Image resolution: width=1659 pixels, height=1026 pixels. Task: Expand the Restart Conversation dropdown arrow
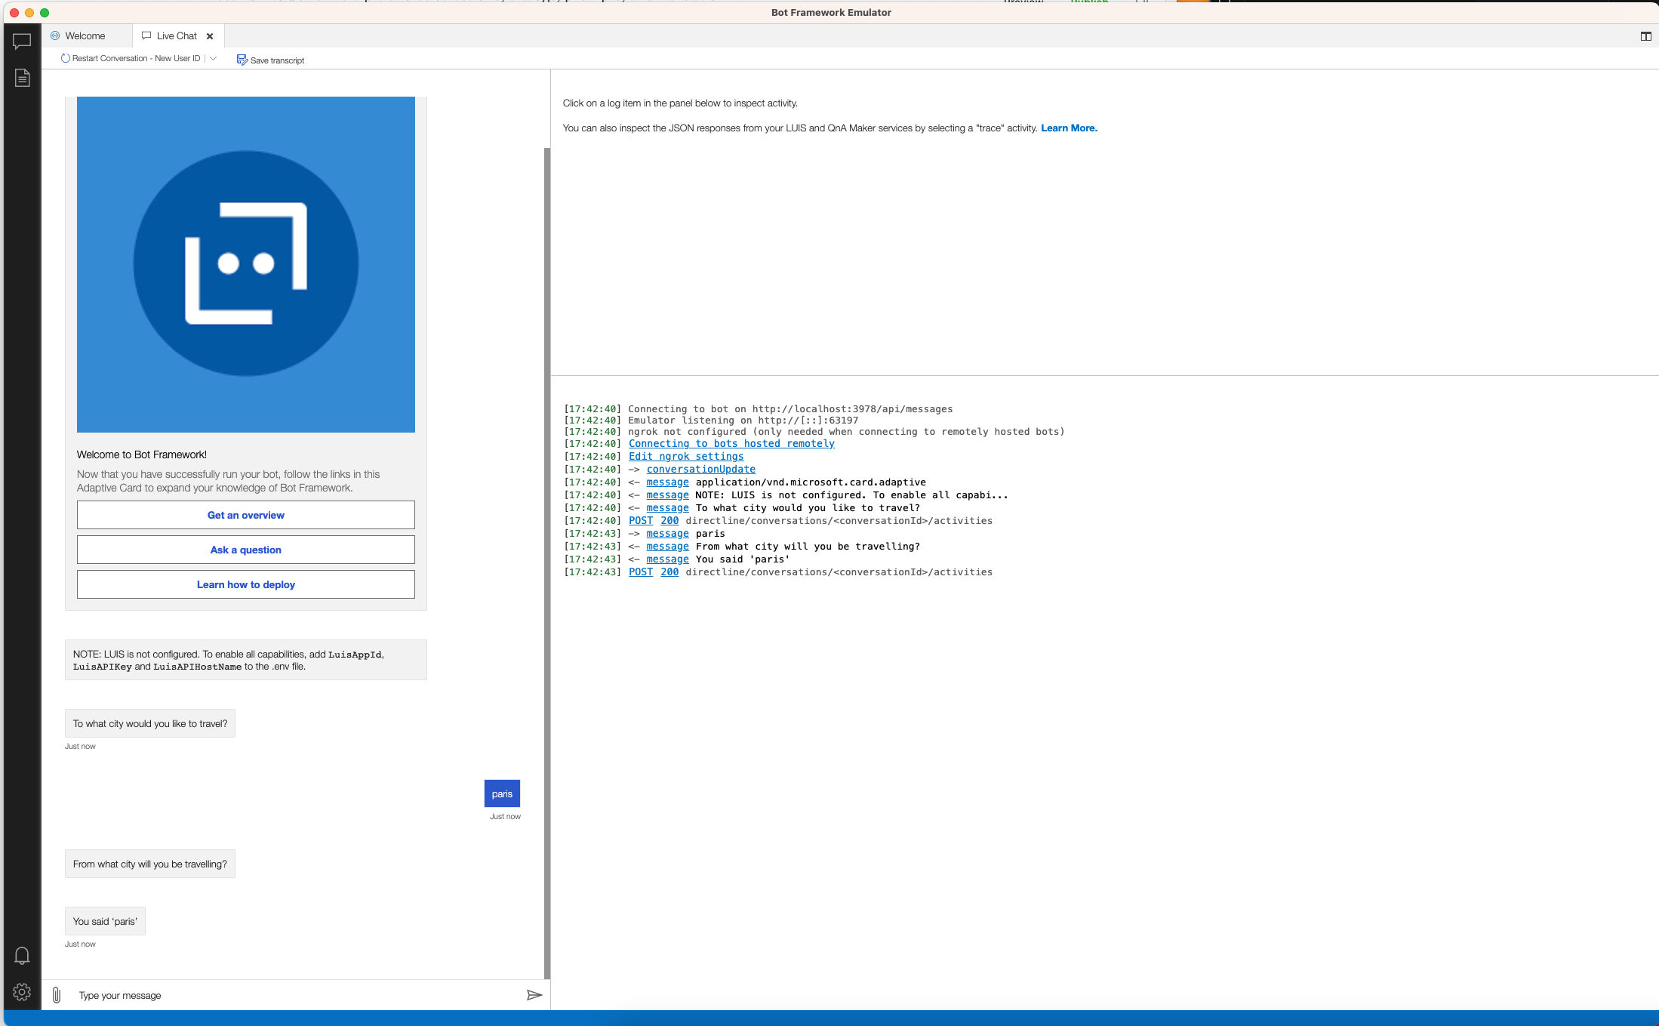click(213, 58)
